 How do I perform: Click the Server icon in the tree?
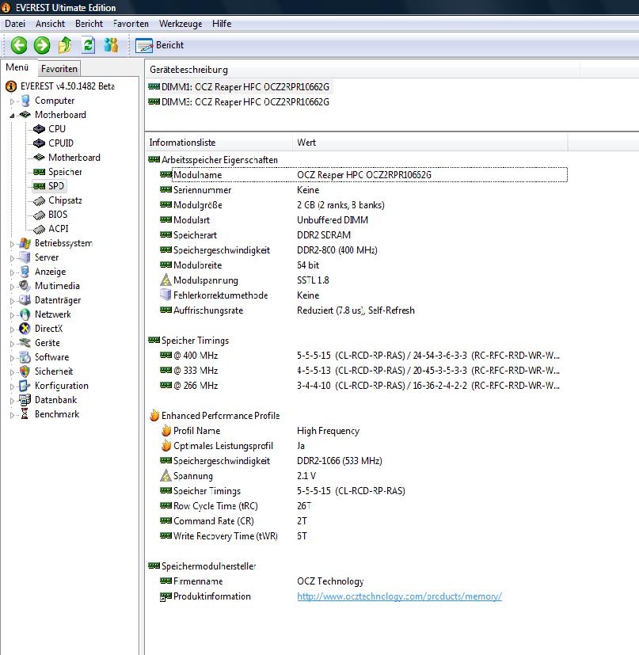(25, 257)
